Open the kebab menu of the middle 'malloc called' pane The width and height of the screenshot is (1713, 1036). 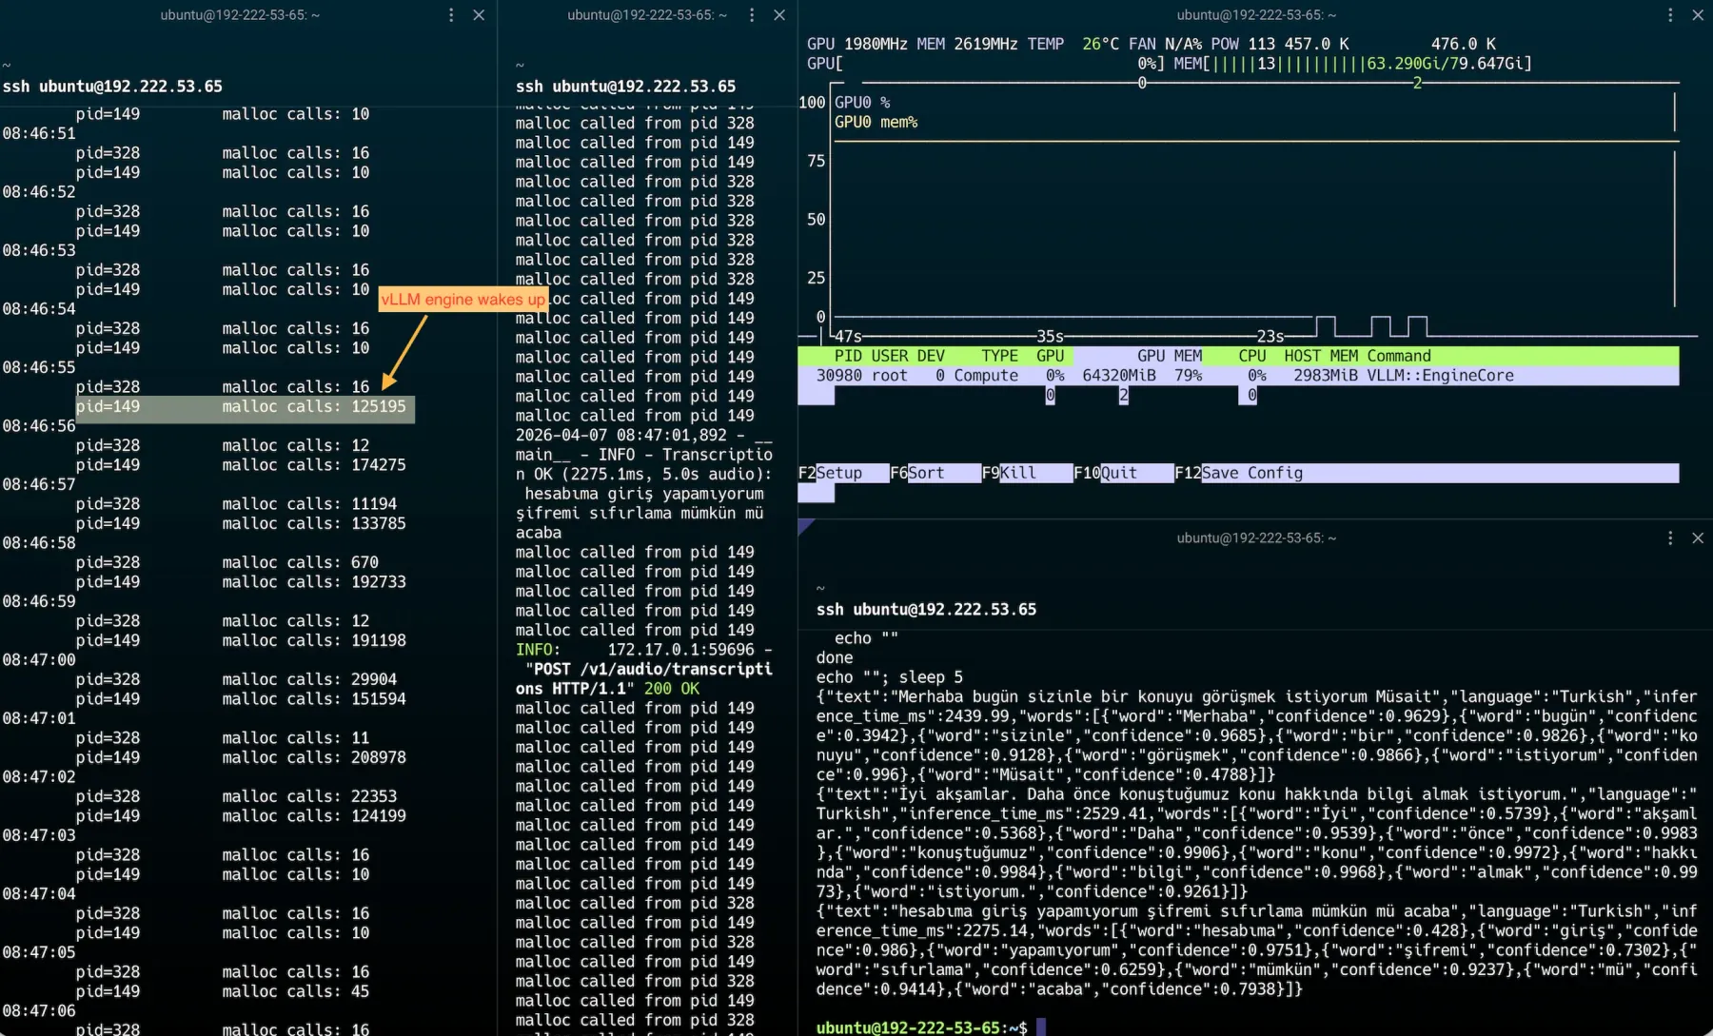pyautogui.click(x=752, y=15)
